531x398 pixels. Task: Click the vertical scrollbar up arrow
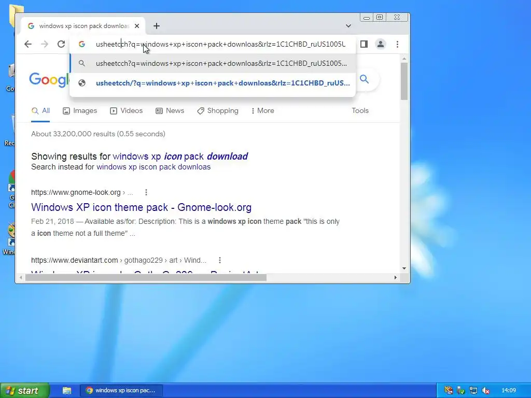click(x=404, y=59)
